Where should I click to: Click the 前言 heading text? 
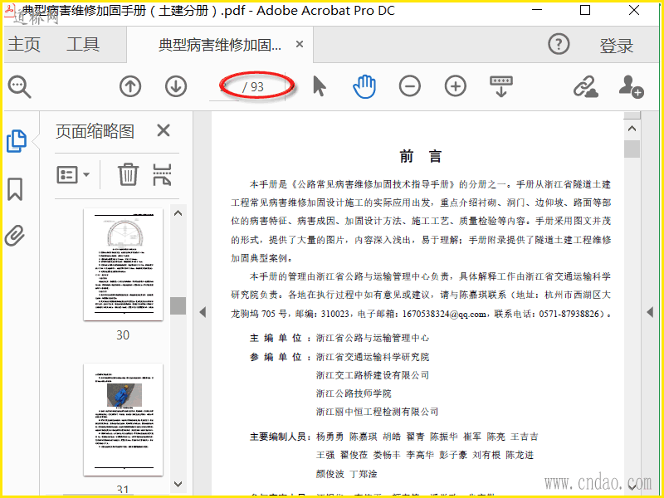point(421,157)
